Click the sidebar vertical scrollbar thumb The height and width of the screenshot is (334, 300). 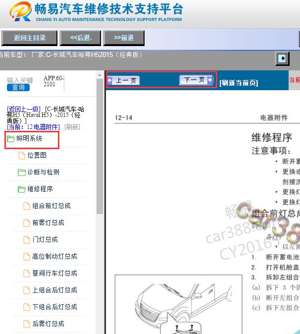(x=100, y=147)
